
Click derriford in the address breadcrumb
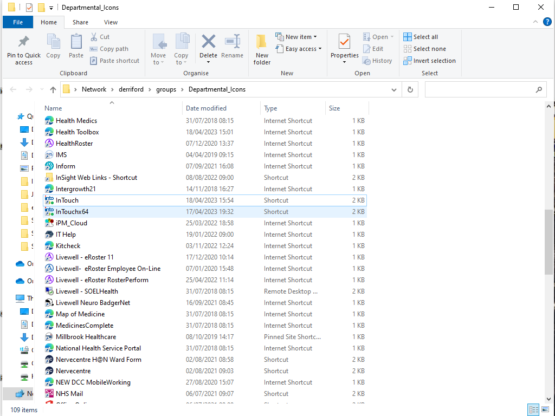click(131, 89)
